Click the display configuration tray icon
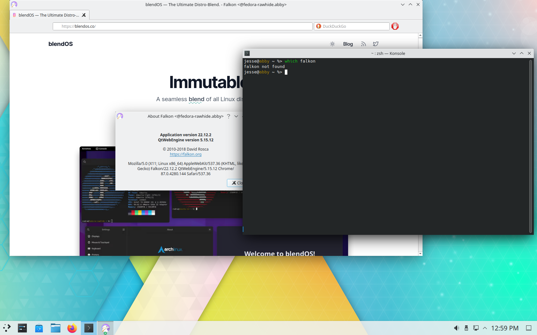The height and width of the screenshot is (335, 537). 476,328
